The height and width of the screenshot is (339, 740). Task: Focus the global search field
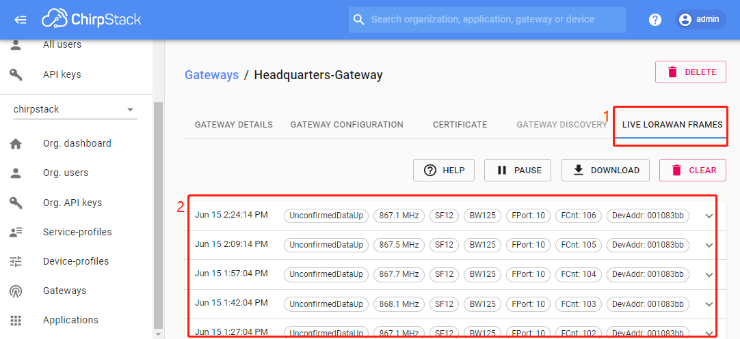point(487,20)
